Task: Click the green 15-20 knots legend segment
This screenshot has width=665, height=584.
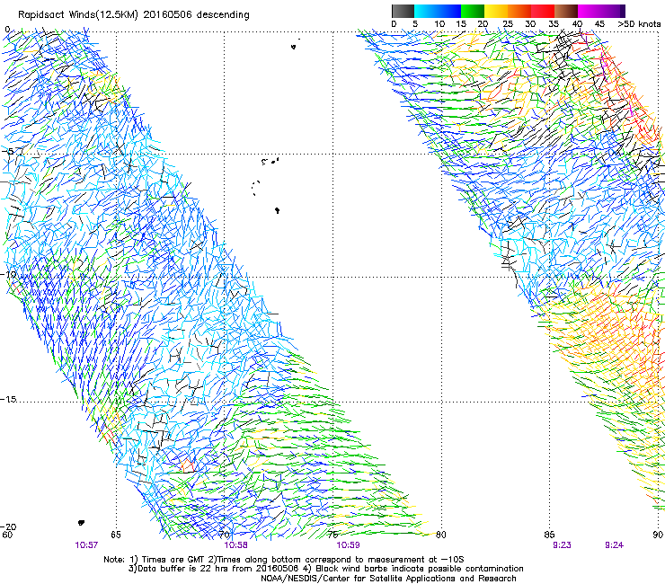Action: point(473,11)
